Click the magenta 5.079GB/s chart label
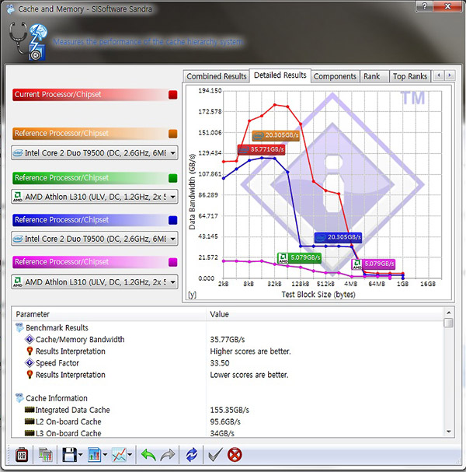Viewport: 466px width, 472px height. [x=374, y=264]
